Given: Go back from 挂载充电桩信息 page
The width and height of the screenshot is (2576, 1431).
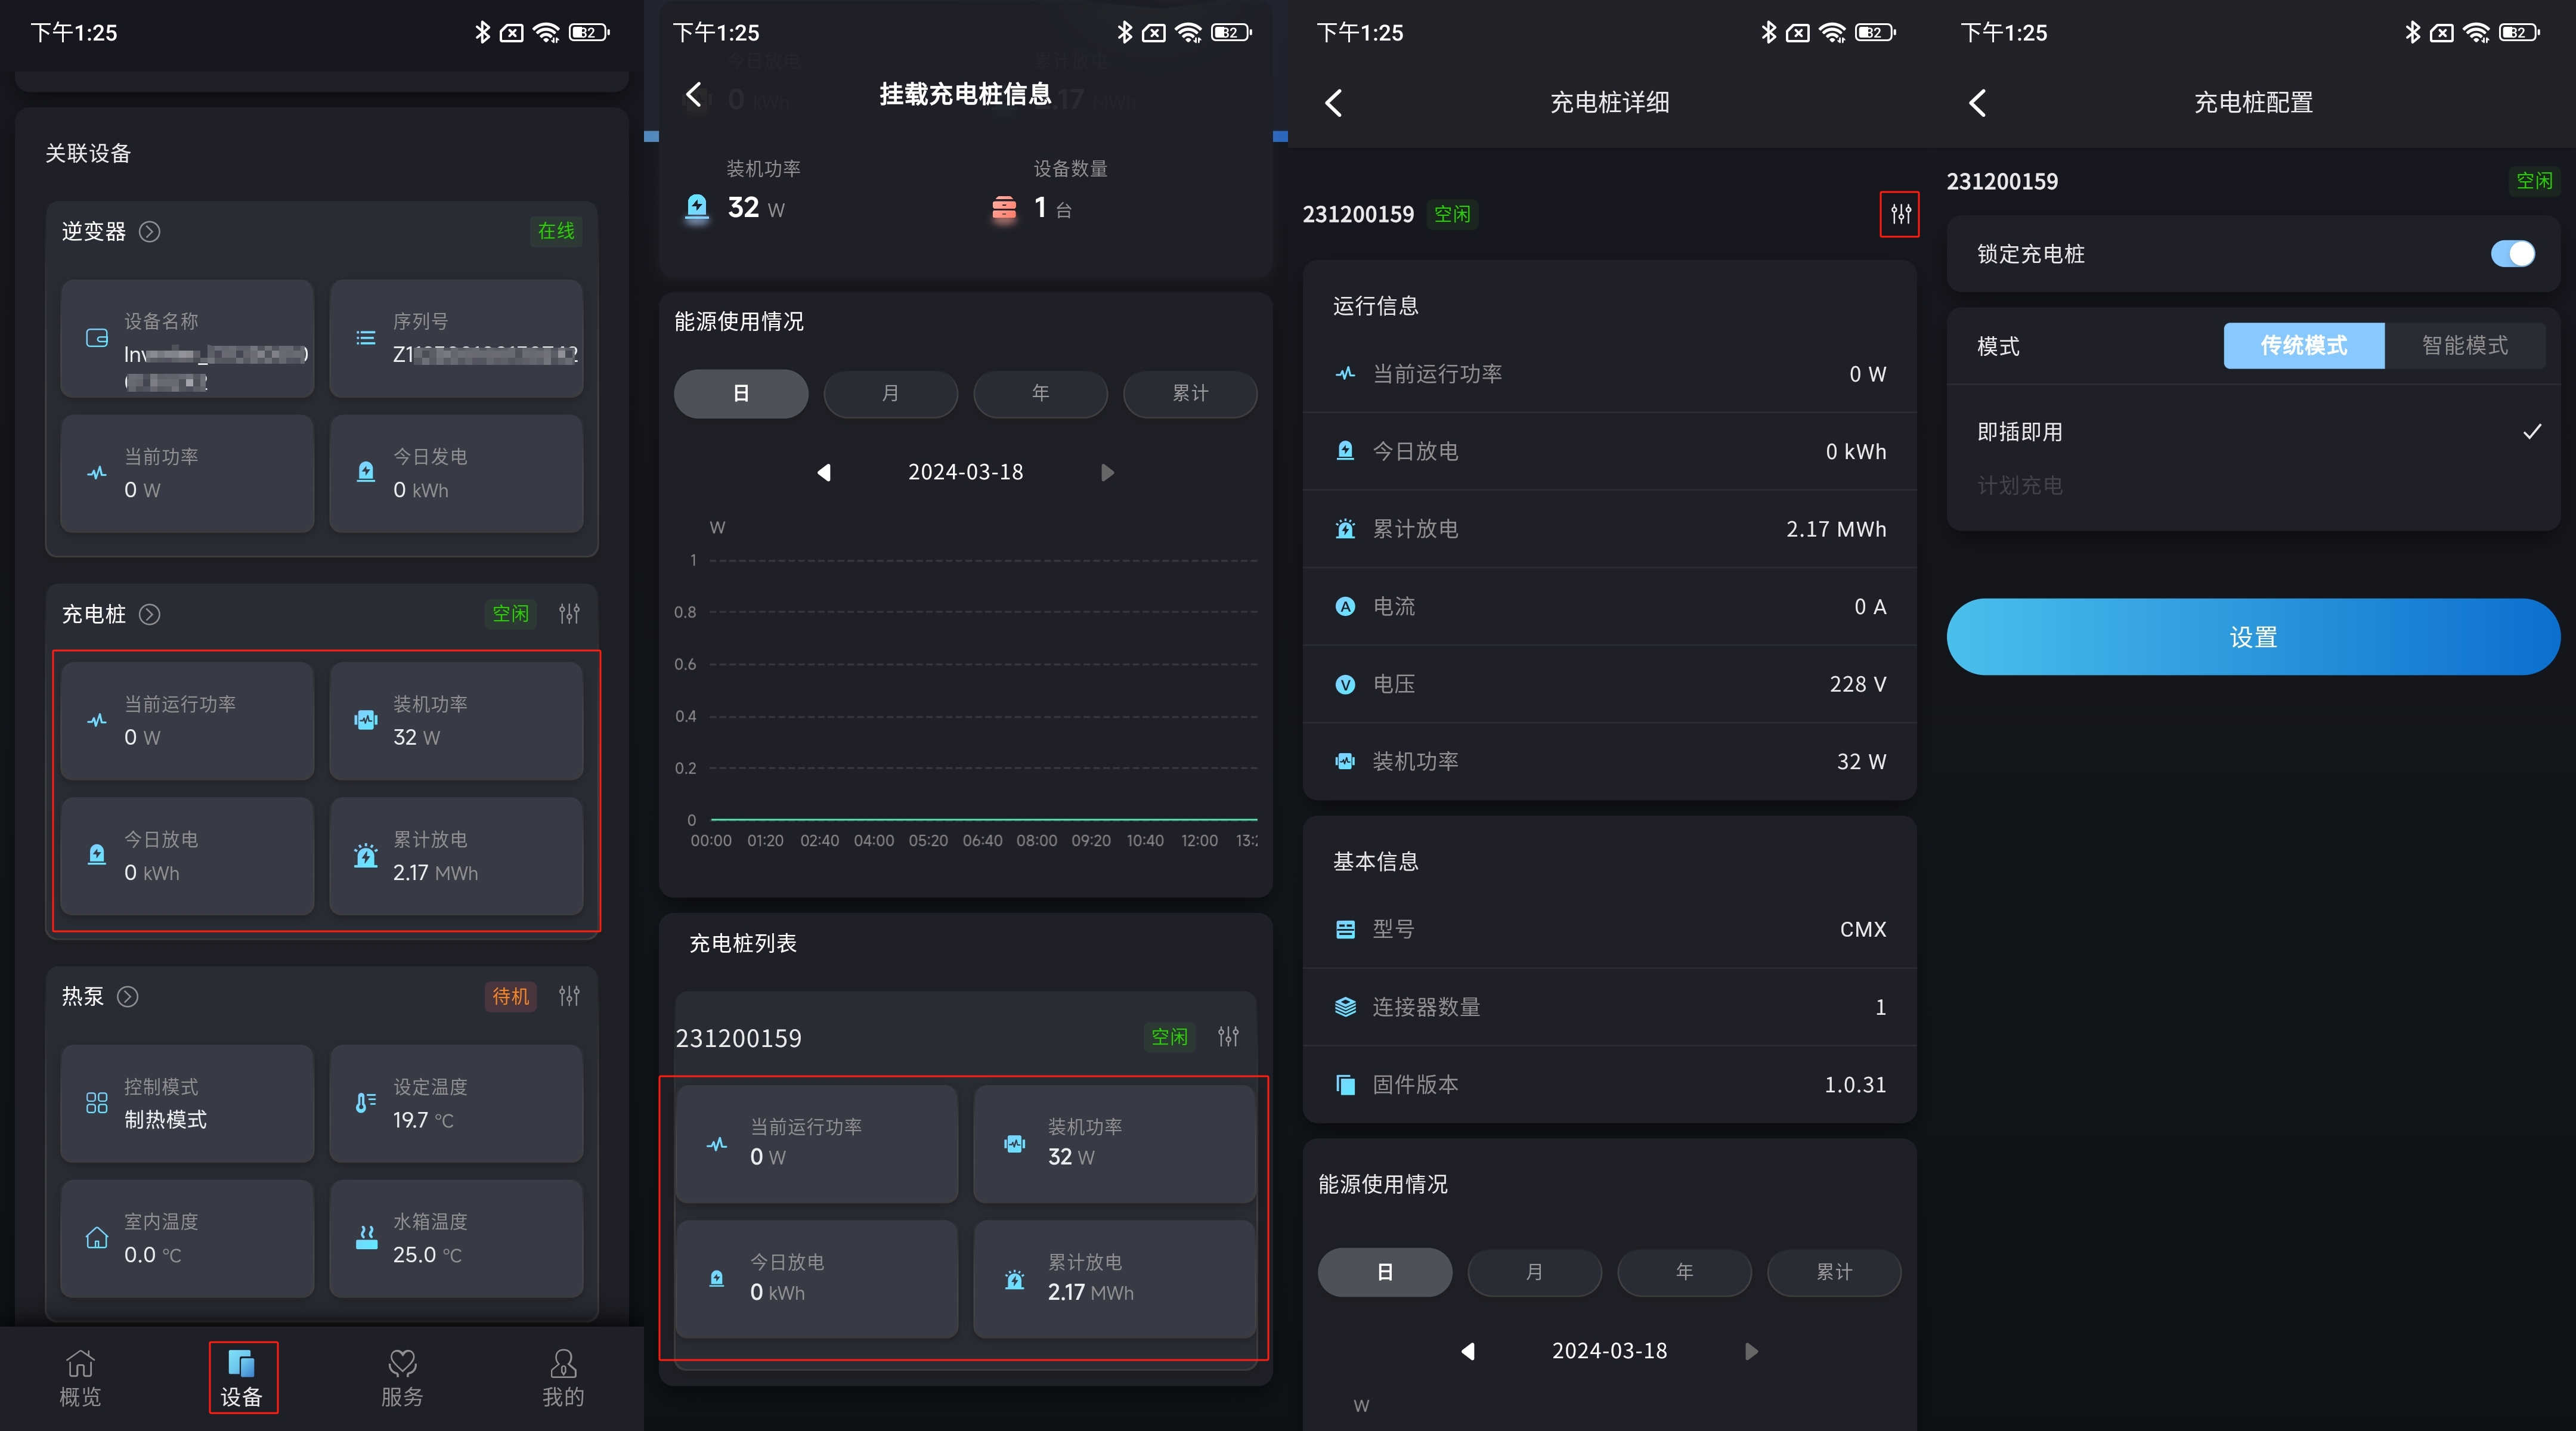Looking at the screenshot, I should click(x=694, y=95).
